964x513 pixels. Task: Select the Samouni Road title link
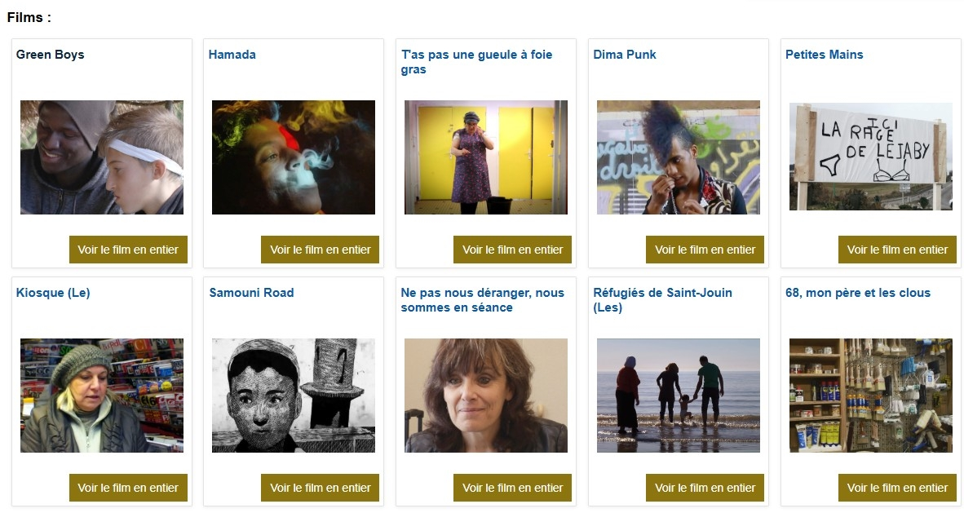point(251,293)
